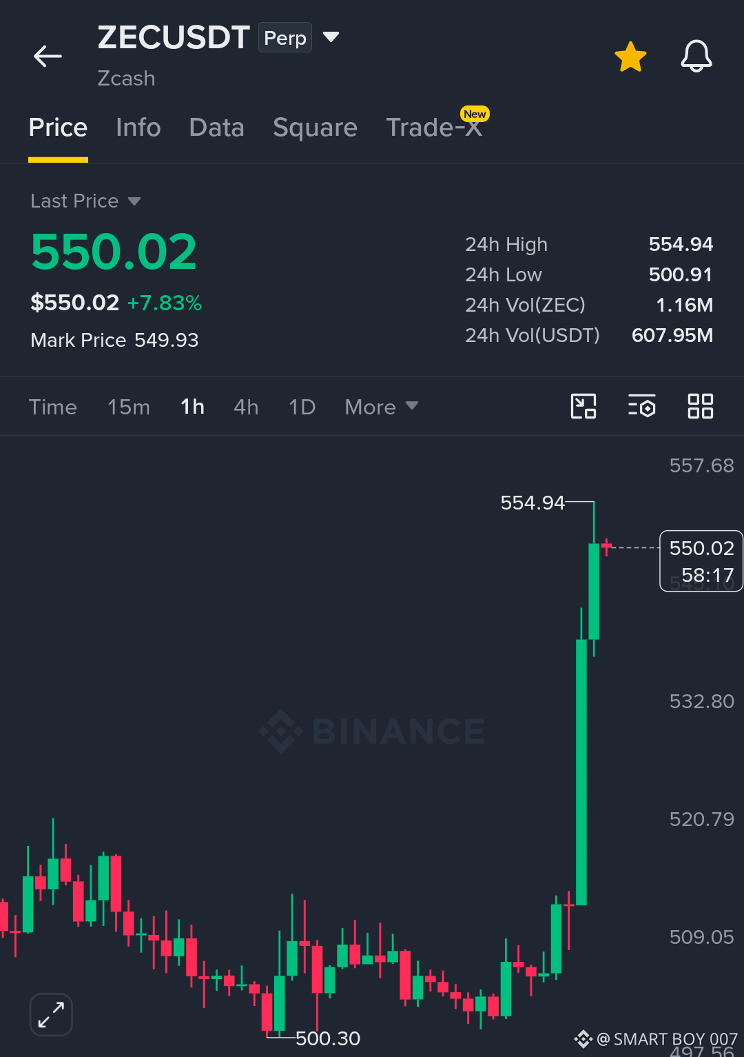Select the Price tab
The height and width of the screenshot is (1057, 744).
point(58,128)
